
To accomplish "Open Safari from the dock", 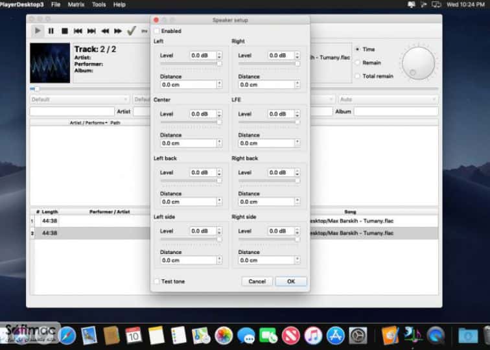I will point(67,336).
